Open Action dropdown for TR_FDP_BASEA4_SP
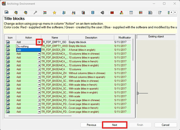 (x=39, y=77)
